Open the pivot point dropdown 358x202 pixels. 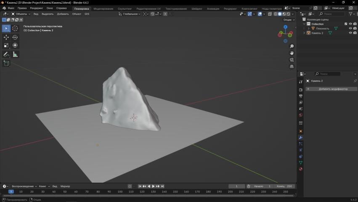pyautogui.click(x=146, y=14)
